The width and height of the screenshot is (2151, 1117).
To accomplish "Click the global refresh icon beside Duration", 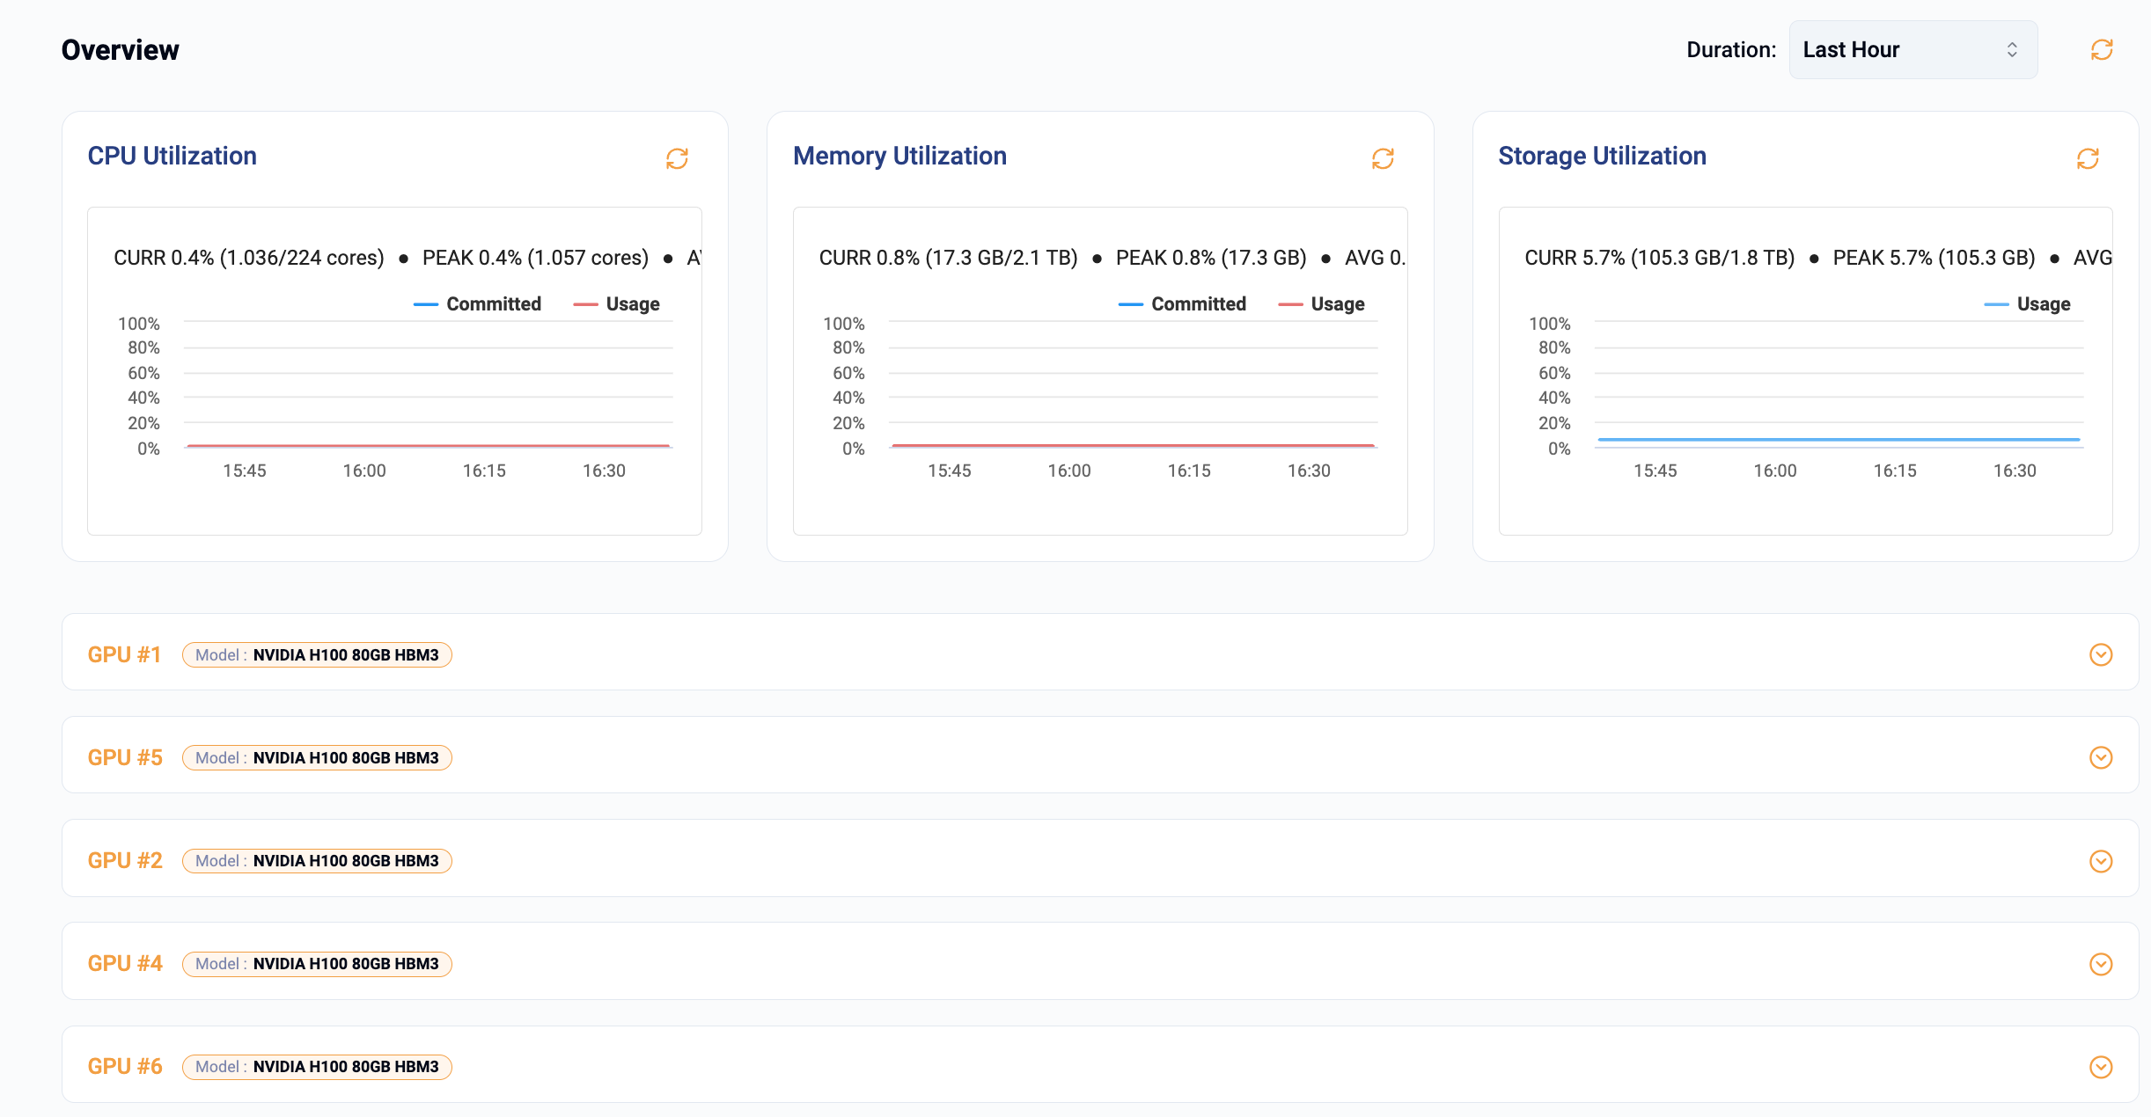I will click(2103, 49).
